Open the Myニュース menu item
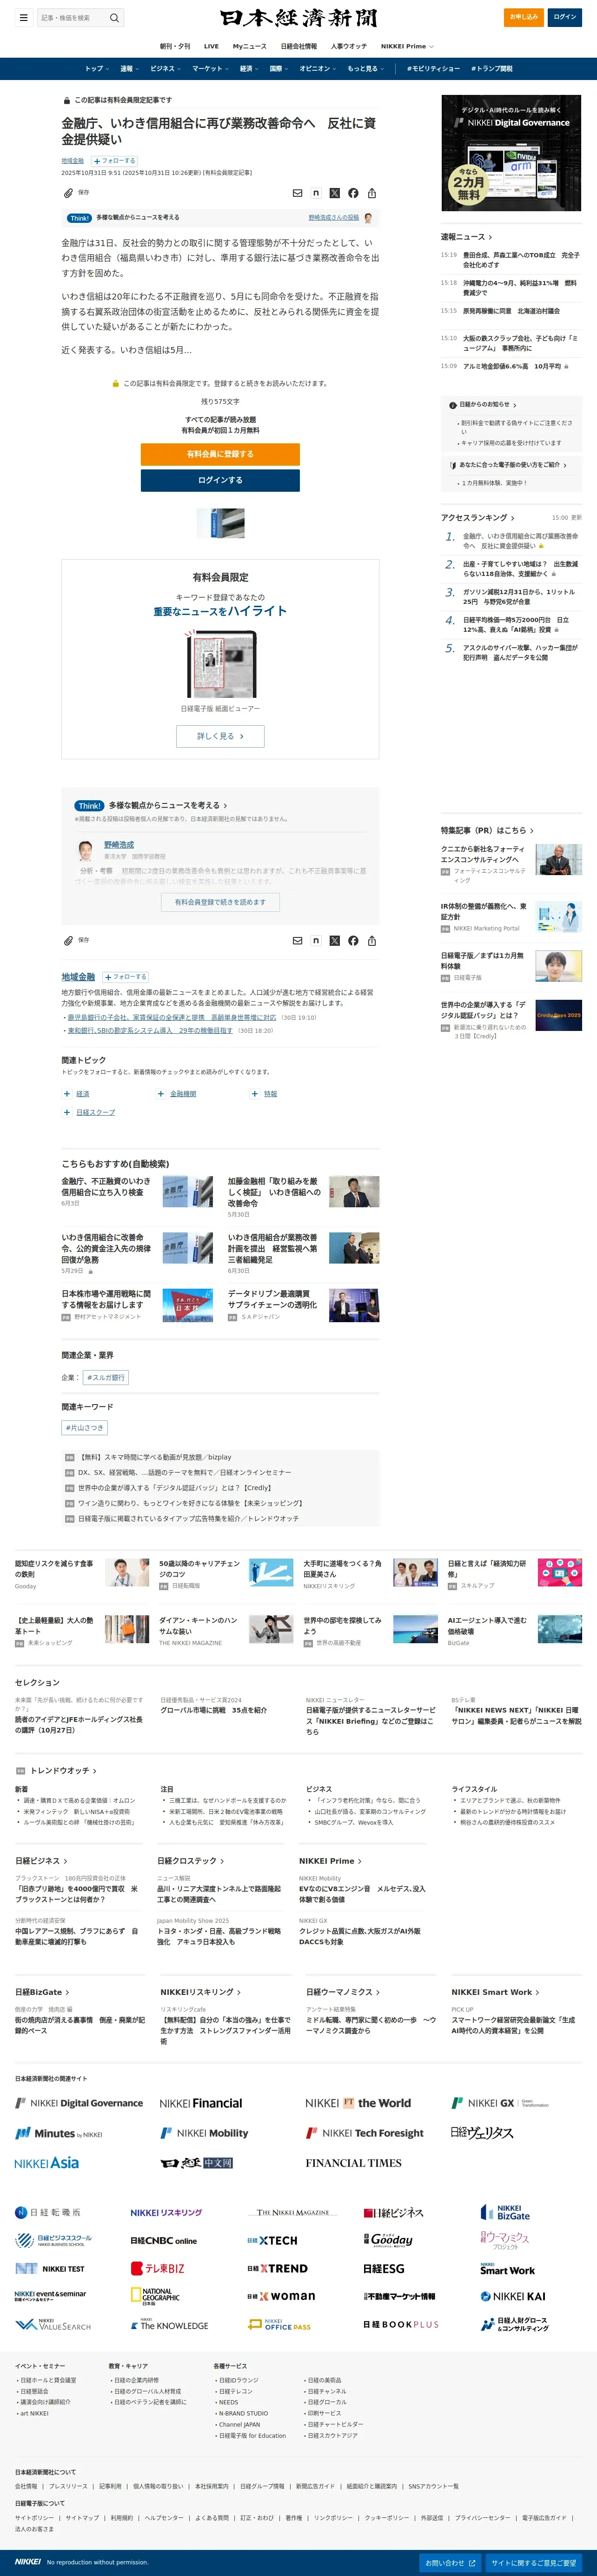 click(x=249, y=46)
